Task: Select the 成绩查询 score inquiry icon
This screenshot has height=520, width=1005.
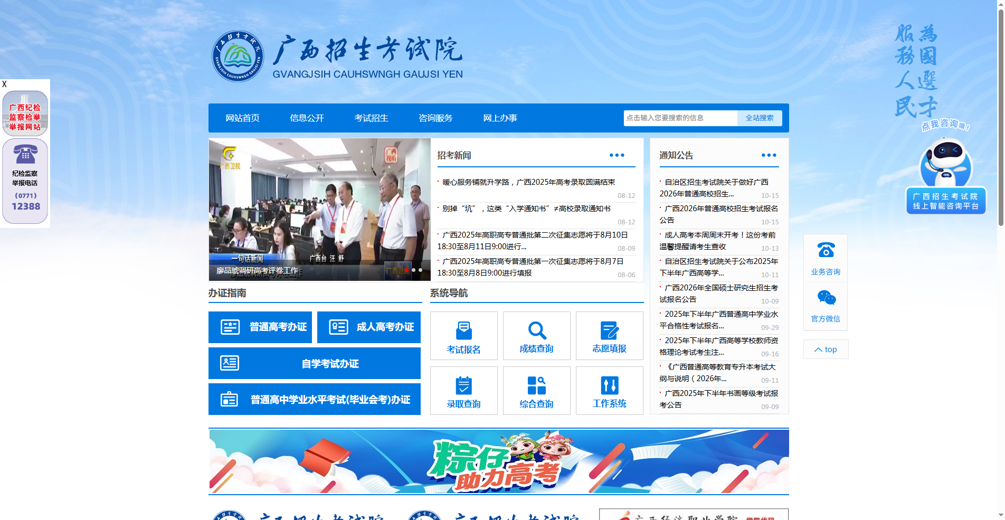Action: point(536,336)
